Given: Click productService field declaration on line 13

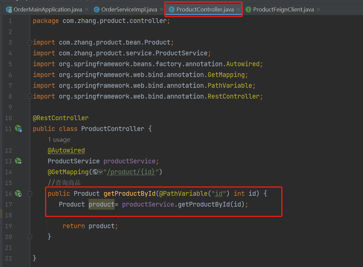Looking at the screenshot, I should click(x=129, y=161).
